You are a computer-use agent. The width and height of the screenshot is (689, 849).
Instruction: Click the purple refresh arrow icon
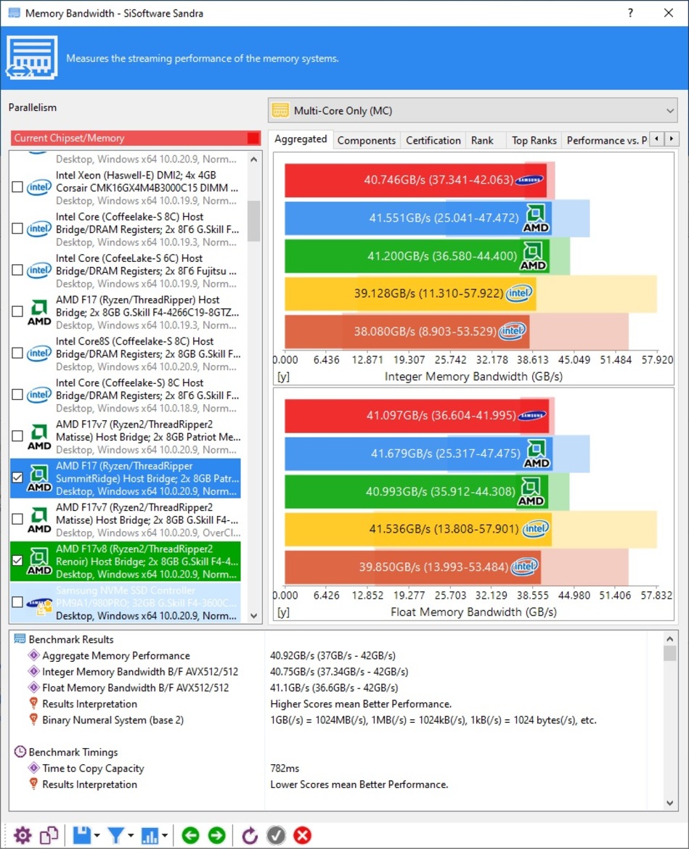pyautogui.click(x=250, y=835)
